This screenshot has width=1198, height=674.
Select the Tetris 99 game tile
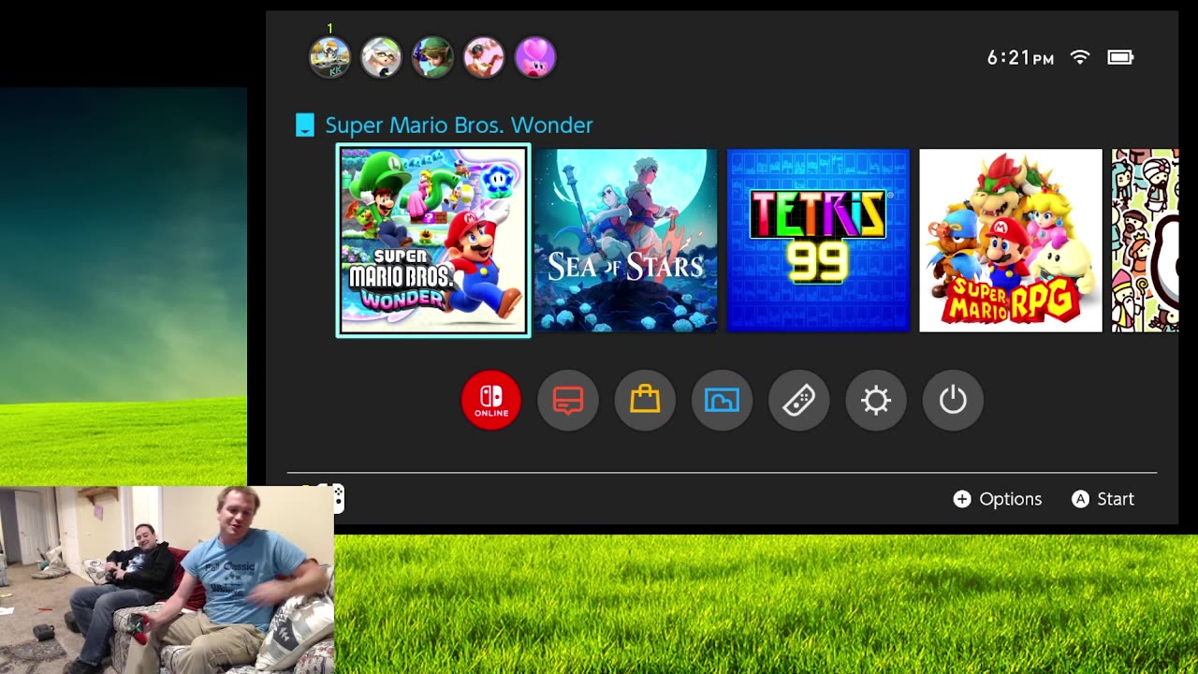pyautogui.click(x=818, y=241)
